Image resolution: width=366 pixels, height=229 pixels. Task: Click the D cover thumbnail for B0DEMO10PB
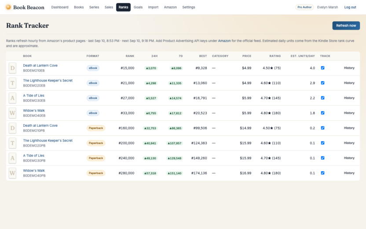[12, 128]
